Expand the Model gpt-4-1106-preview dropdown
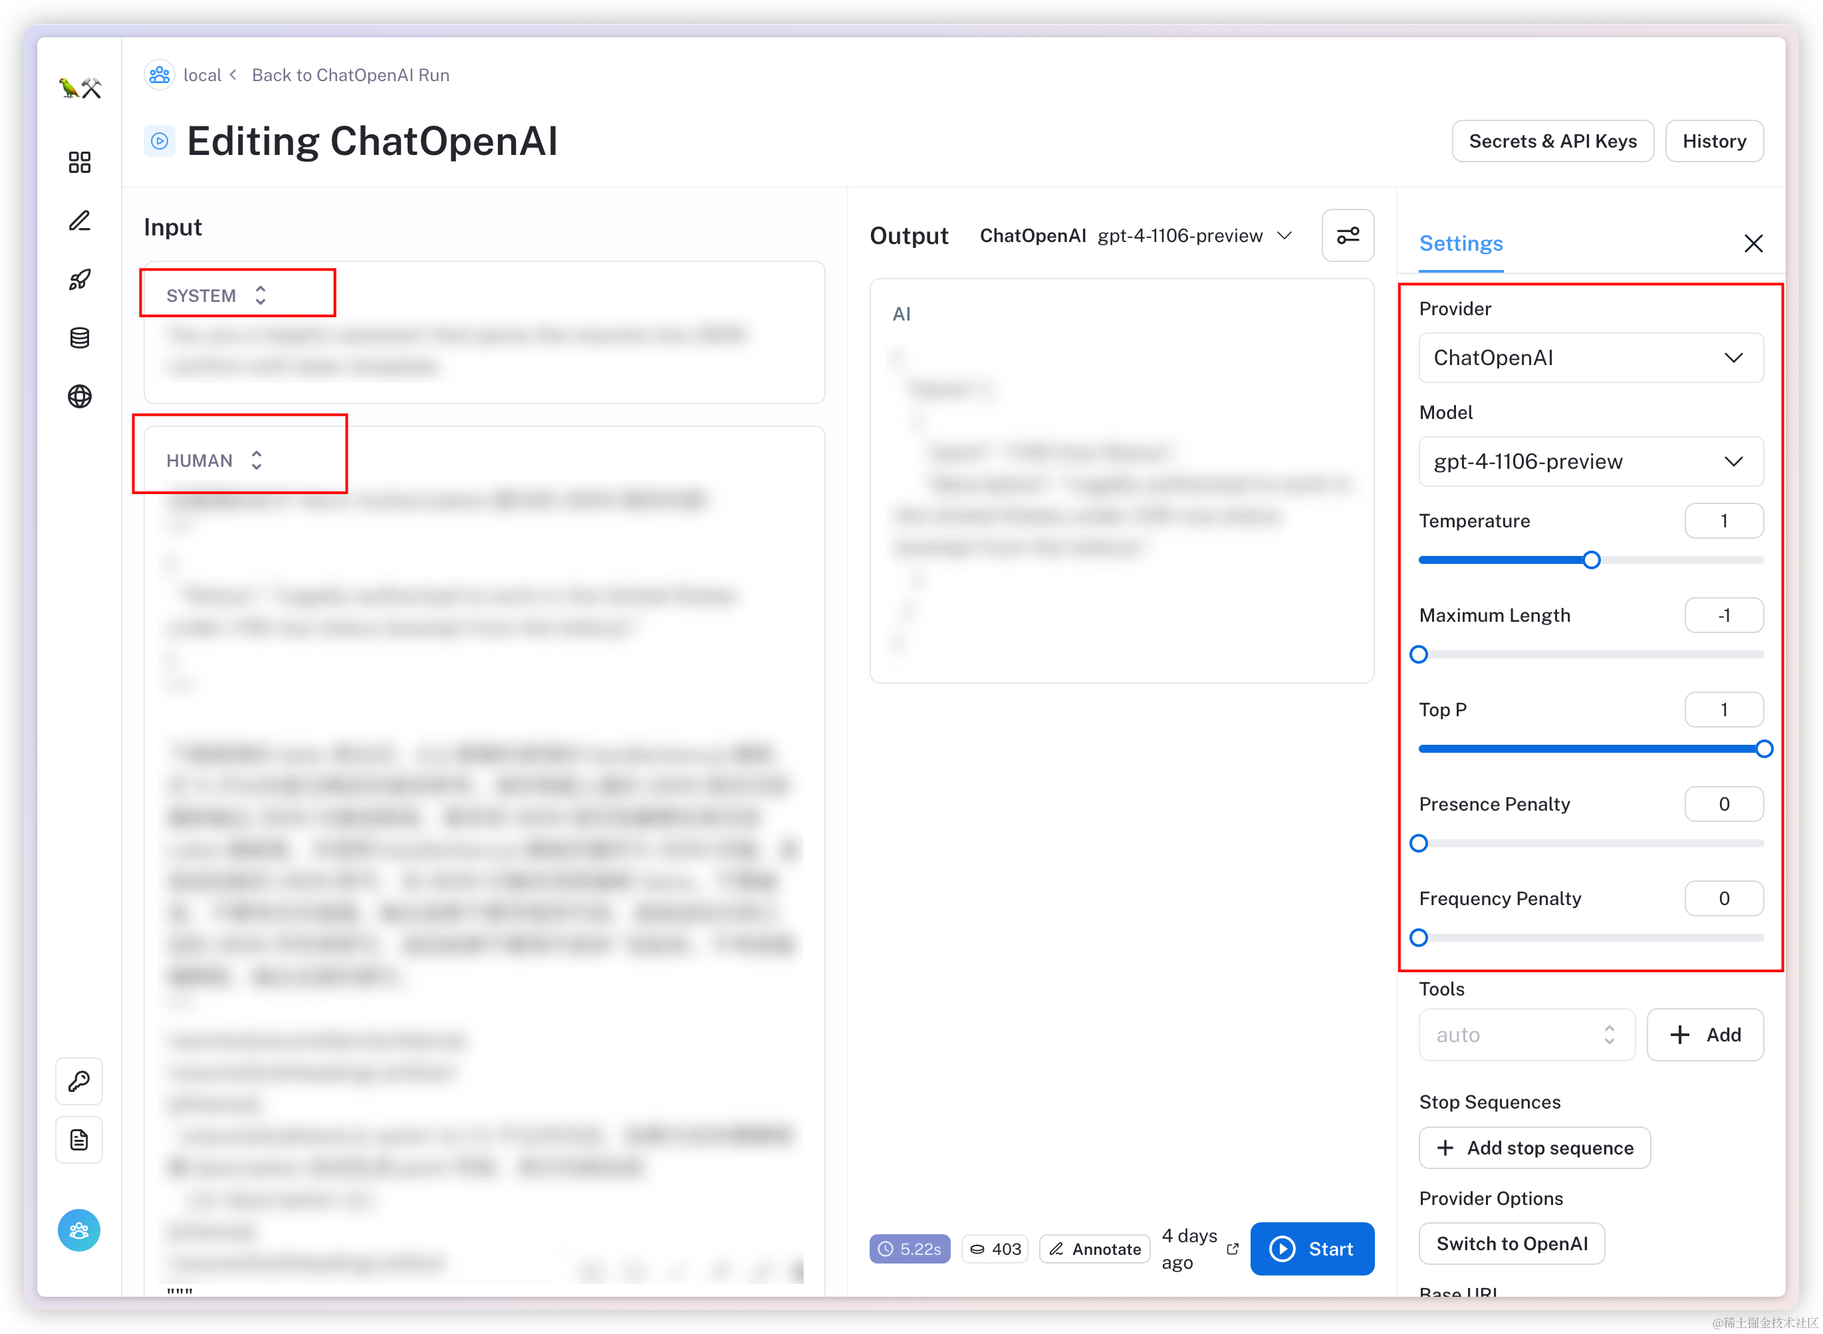Image resolution: width=1823 pixels, height=1334 pixels. [x=1590, y=461]
